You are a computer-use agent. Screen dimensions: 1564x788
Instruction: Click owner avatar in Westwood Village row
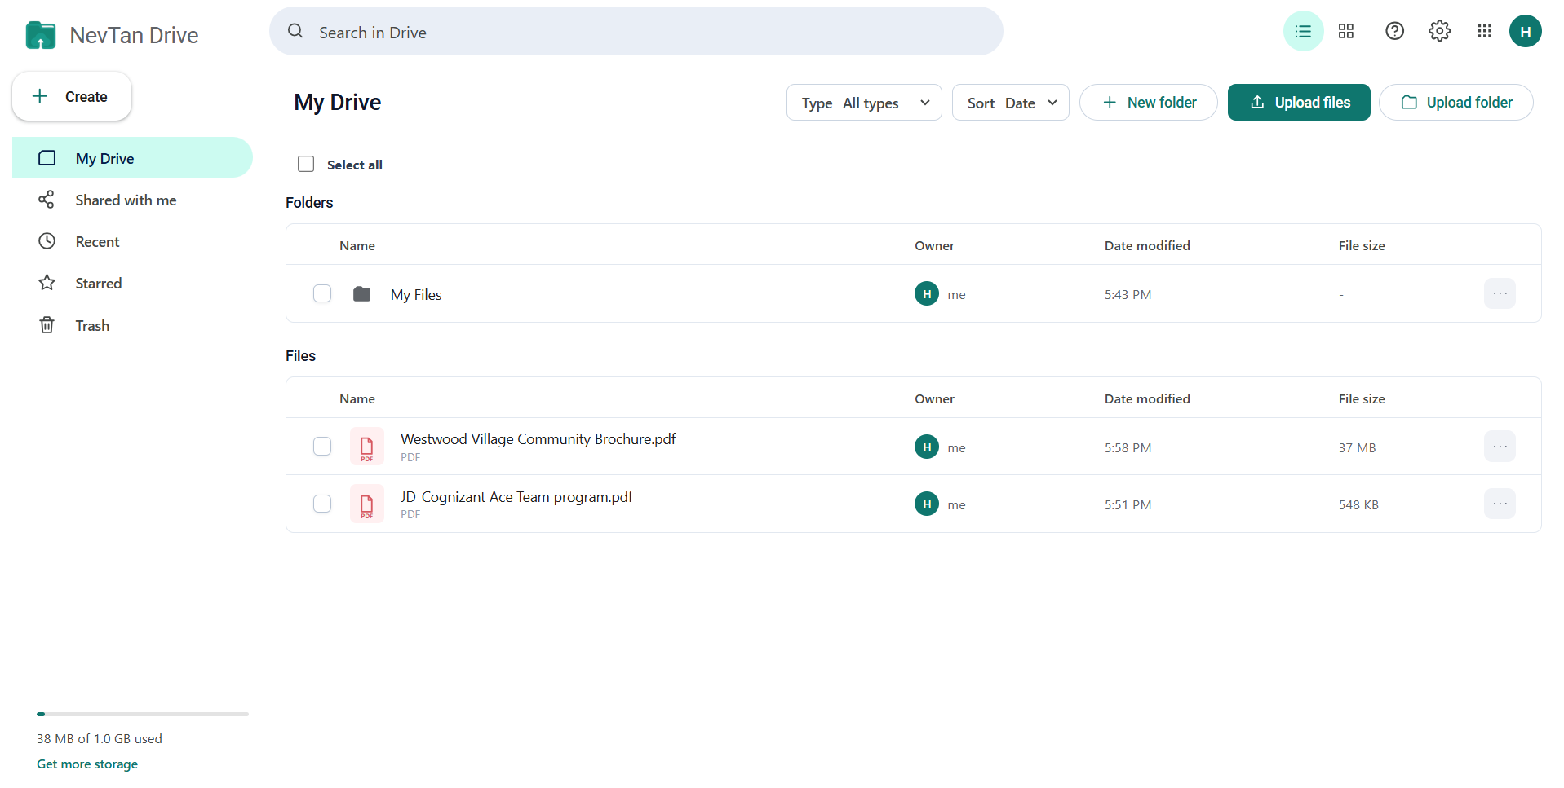coord(927,447)
